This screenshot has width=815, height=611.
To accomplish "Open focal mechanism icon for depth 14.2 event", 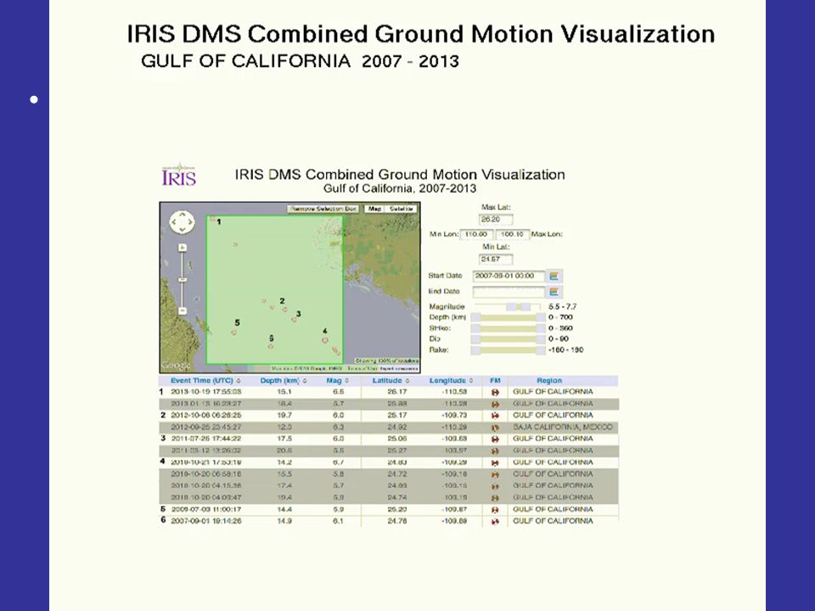I will tap(495, 462).
